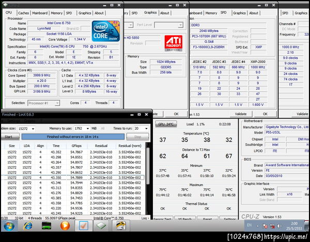The image size is (310, 242).
Task: Click the Reset button in RealTemp
Action: [207, 219]
